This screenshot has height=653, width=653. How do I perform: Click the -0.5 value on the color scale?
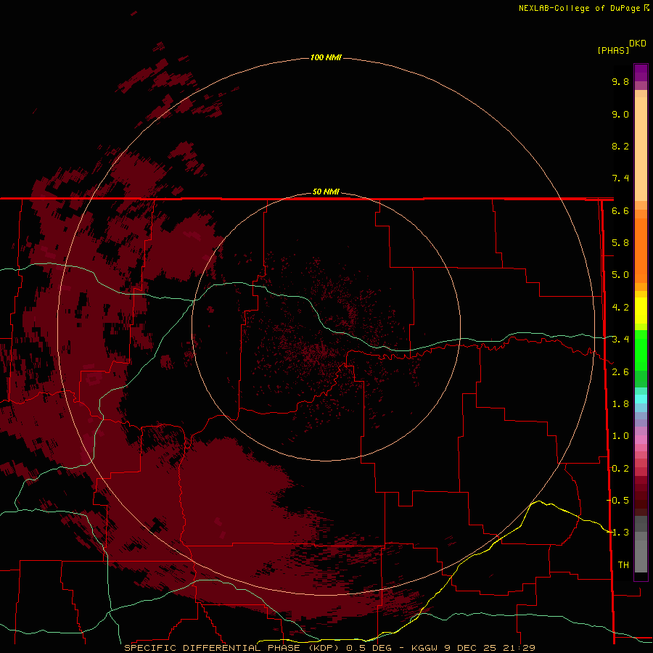pos(617,500)
